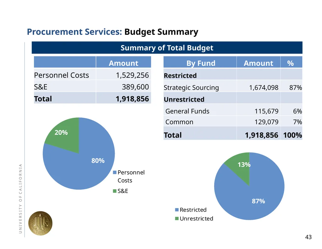Click the page number 43
This screenshot has height=249, width=322.
tap(308, 237)
